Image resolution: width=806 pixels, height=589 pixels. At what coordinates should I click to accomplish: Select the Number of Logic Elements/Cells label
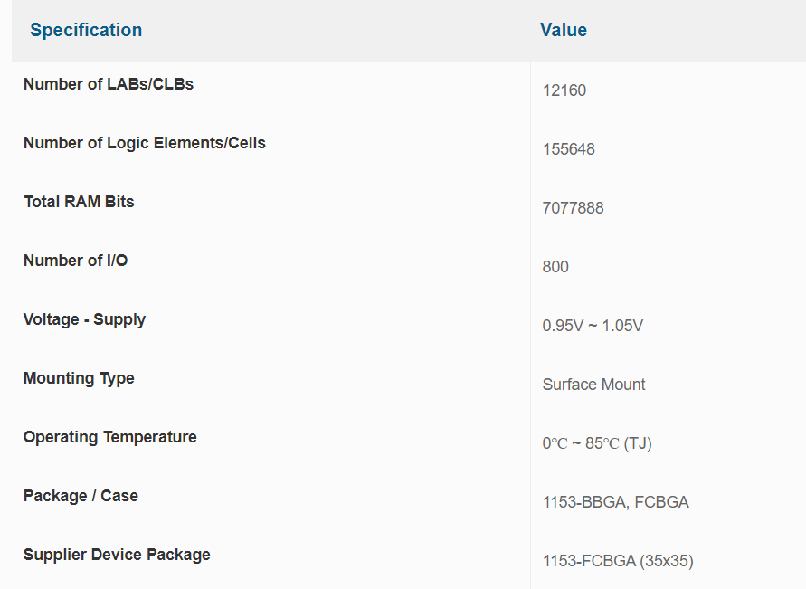(x=145, y=143)
